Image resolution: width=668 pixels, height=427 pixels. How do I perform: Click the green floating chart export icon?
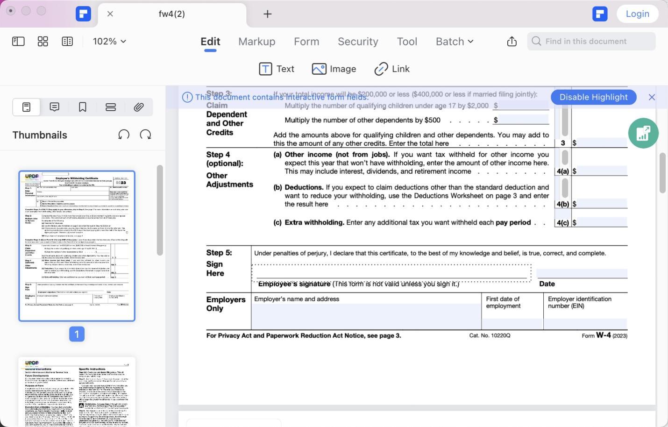click(x=643, y=133)
